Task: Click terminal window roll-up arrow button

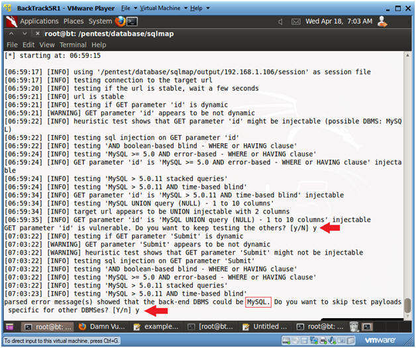Action: click(11, 34)
